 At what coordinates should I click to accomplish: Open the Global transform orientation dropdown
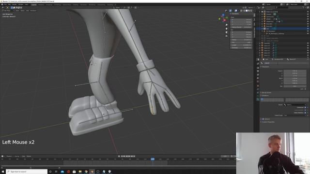117,8
